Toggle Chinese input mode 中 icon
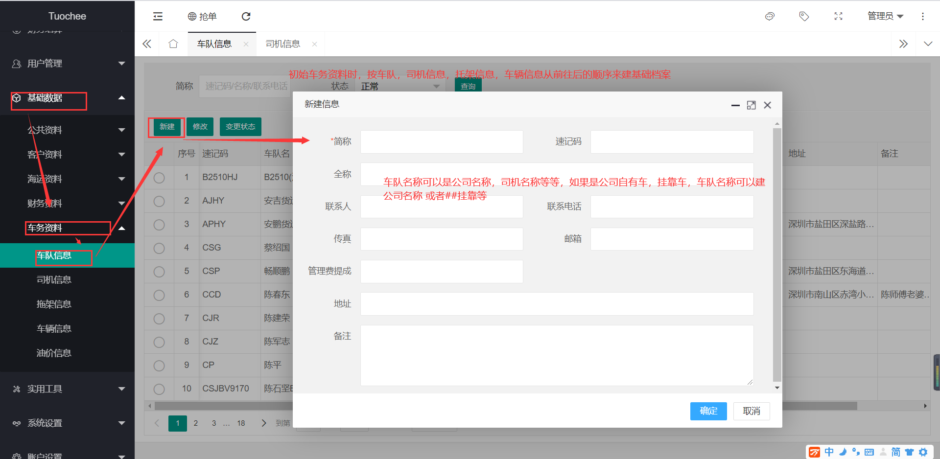The height and width of the screenshot is (459, 940). click(x=829, y=452)
